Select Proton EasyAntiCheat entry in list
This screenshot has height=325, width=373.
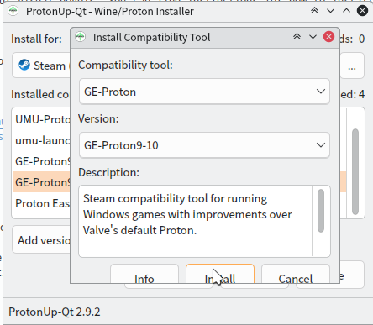42,203
